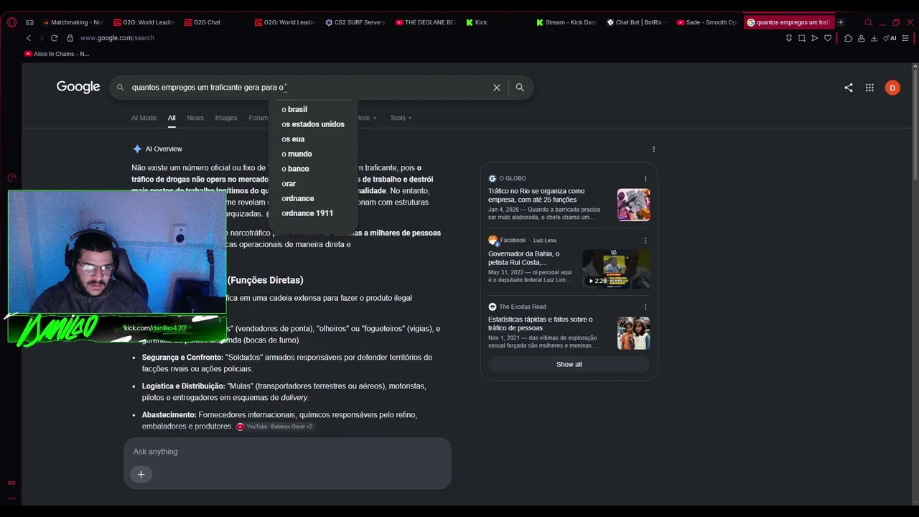Share the Google search results
This screenshot has width=919, height=517.
click(x=849, y=88)
